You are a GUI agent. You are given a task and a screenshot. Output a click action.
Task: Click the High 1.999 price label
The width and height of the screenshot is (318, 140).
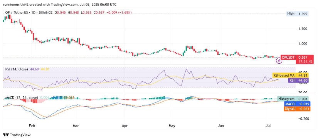(x=297, y=14)
